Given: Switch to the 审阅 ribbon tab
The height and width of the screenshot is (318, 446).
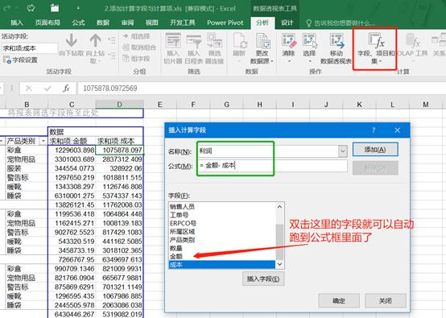Looking at the screenshot, I should [x=127, y=23].
